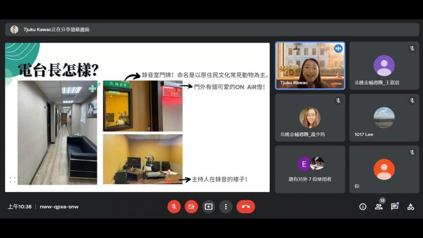The height and width of the screenshot is (238, 423).
Task: Open the more options three-dot menu
Action: tap(226, 207)
